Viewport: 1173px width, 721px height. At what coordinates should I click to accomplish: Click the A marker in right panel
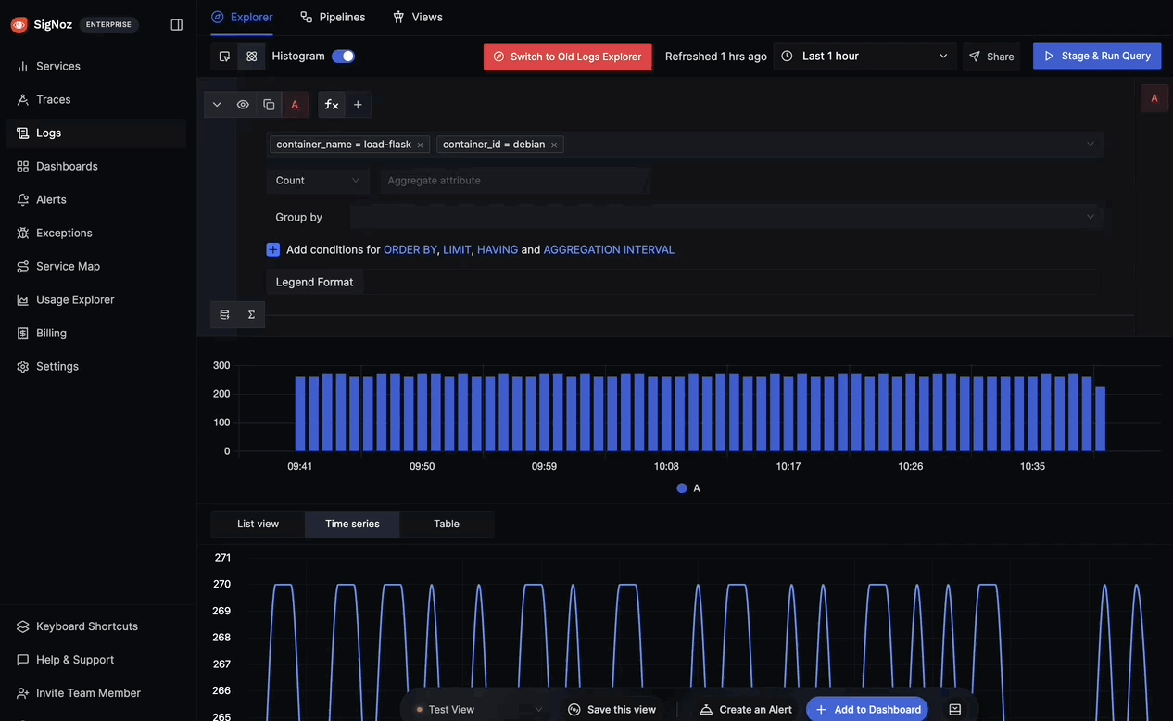point(1154,98)
